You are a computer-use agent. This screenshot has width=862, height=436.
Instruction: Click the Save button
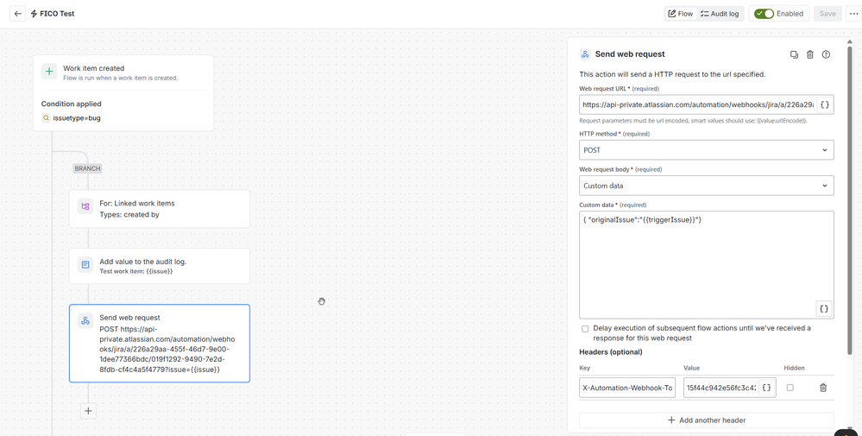coord(827,14)
